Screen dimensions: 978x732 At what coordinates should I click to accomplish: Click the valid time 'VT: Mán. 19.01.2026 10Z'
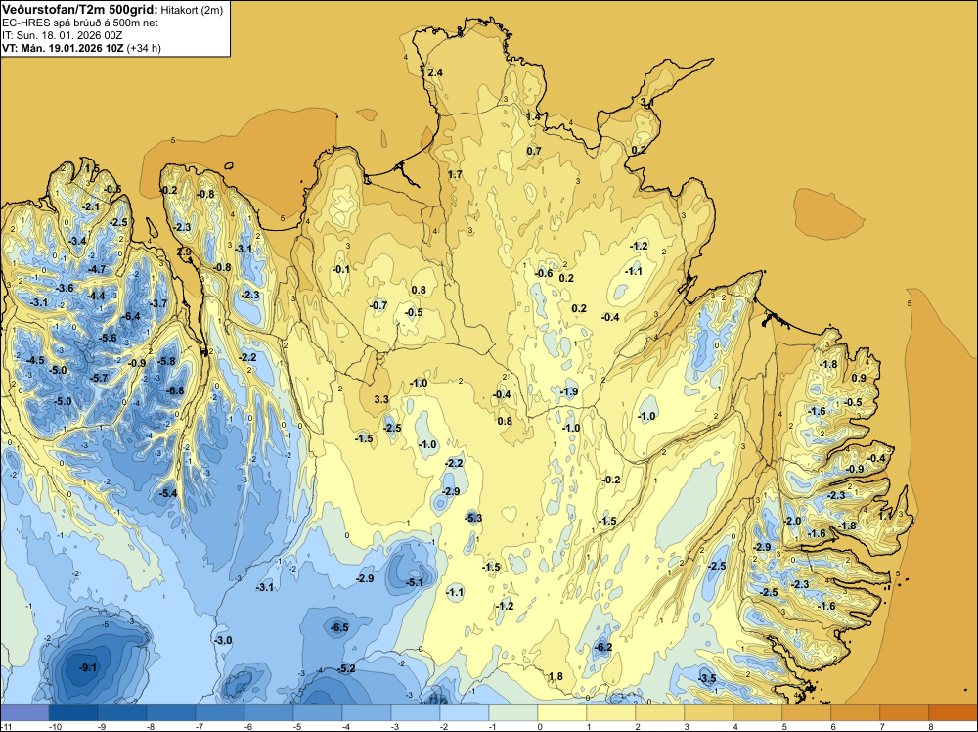pos(63,48)
